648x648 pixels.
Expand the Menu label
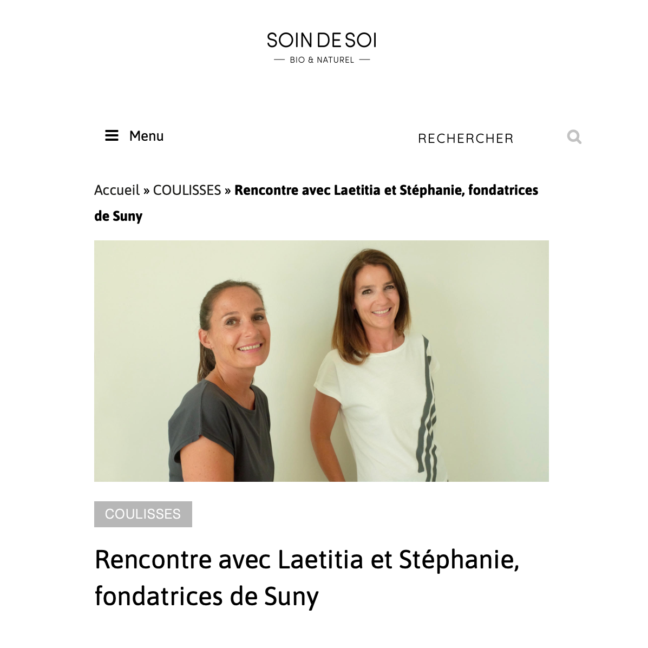(x=146, y=136)
